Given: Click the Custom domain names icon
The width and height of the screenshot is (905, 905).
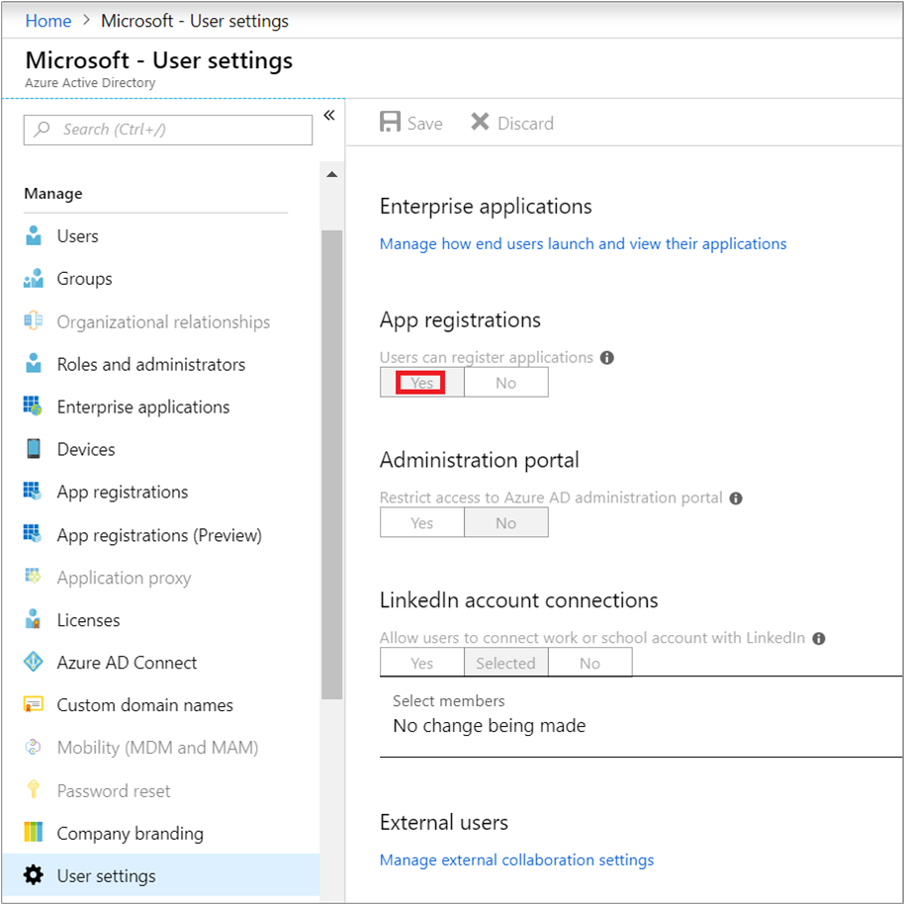Looking at the screenshot, I should [x=34, y=705].
